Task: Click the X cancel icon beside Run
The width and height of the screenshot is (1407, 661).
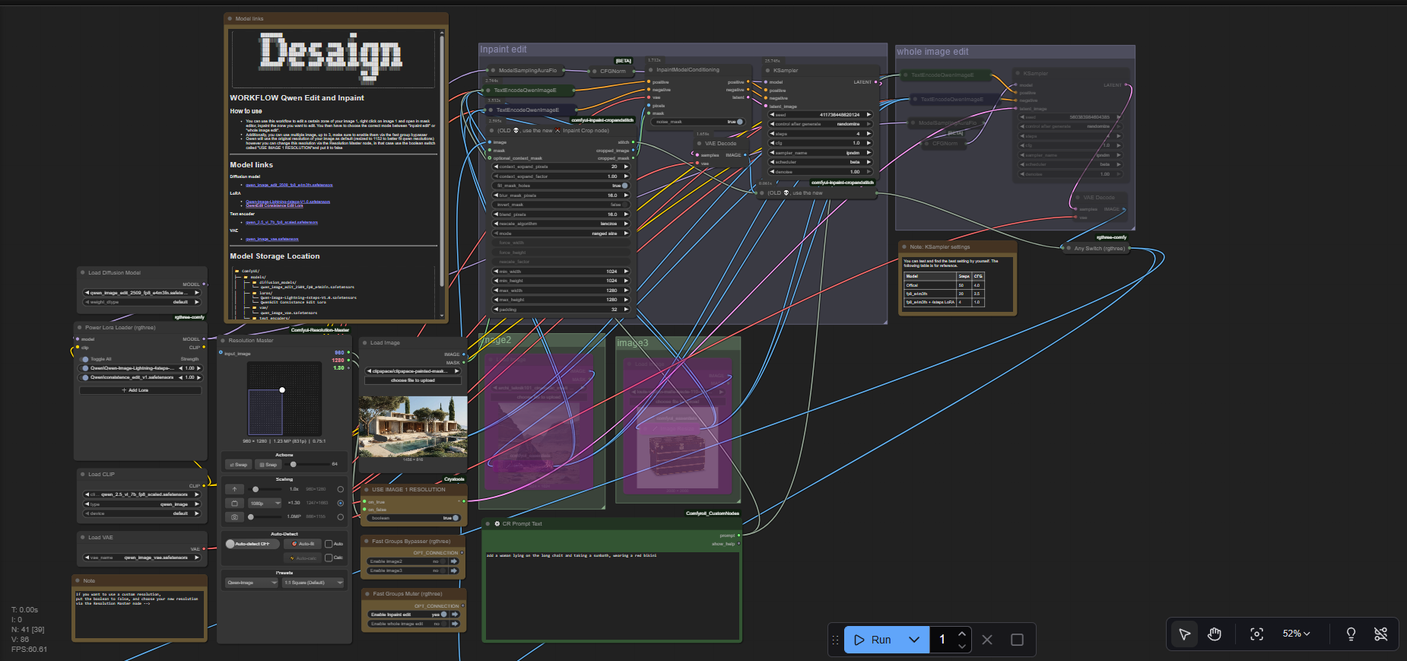Action: 987,640
